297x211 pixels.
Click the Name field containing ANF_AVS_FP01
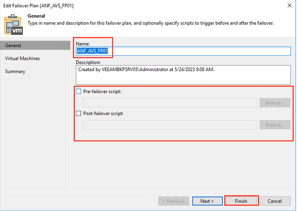(x=183, y=51)
